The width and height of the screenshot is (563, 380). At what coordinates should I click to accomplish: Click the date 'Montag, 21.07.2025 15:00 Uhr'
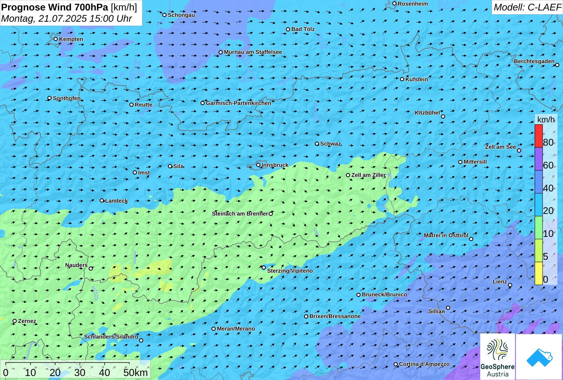66,18
